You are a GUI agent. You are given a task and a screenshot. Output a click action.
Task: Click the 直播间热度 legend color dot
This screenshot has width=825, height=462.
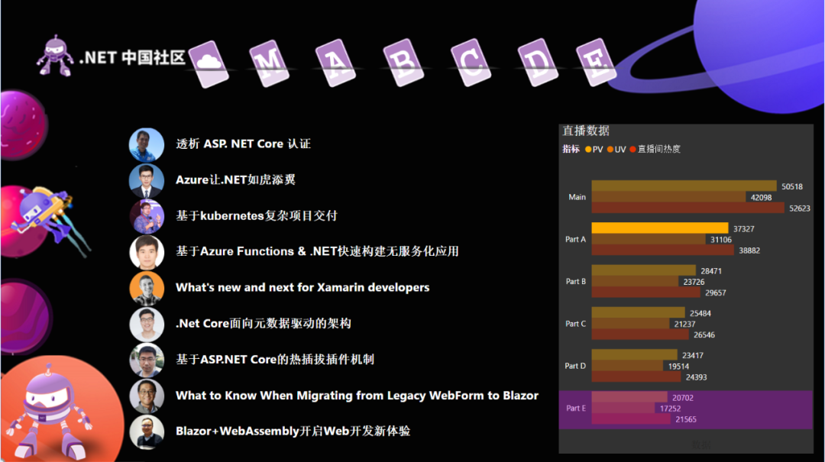click(633, 150)
